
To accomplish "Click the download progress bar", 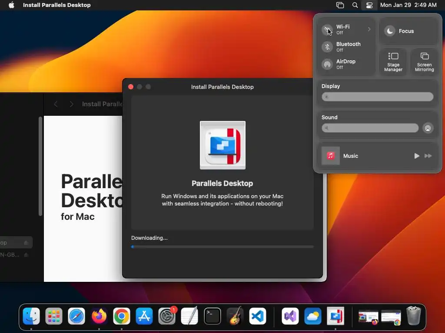I will point(222,247).
